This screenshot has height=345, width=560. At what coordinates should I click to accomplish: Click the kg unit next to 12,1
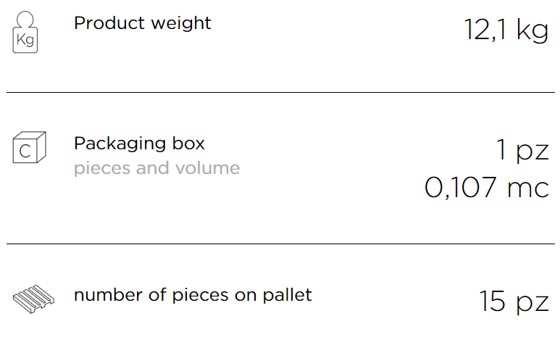532,31
